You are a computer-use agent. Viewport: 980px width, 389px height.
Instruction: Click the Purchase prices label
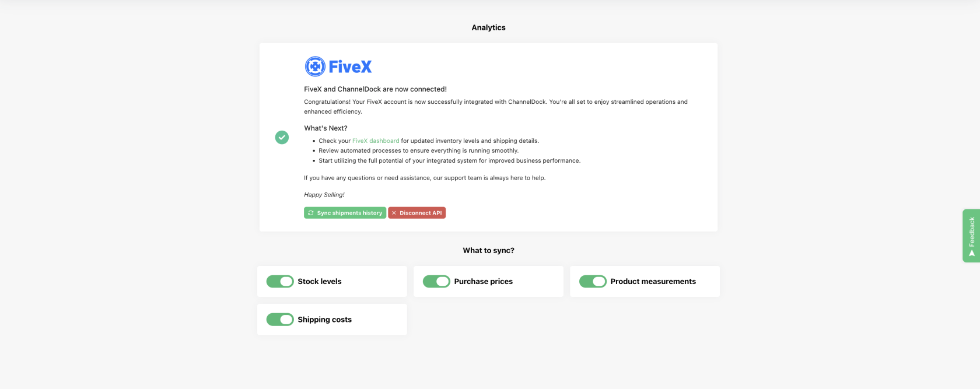pos(484,282)
